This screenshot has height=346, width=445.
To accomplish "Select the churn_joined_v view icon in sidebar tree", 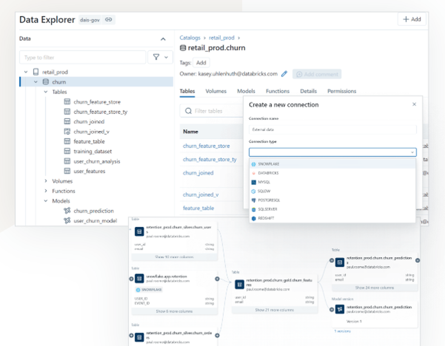I will click(x=67, y=131).
